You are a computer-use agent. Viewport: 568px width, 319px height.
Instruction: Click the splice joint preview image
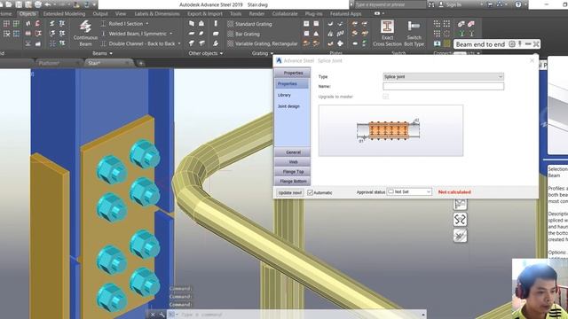coord(390,130)
